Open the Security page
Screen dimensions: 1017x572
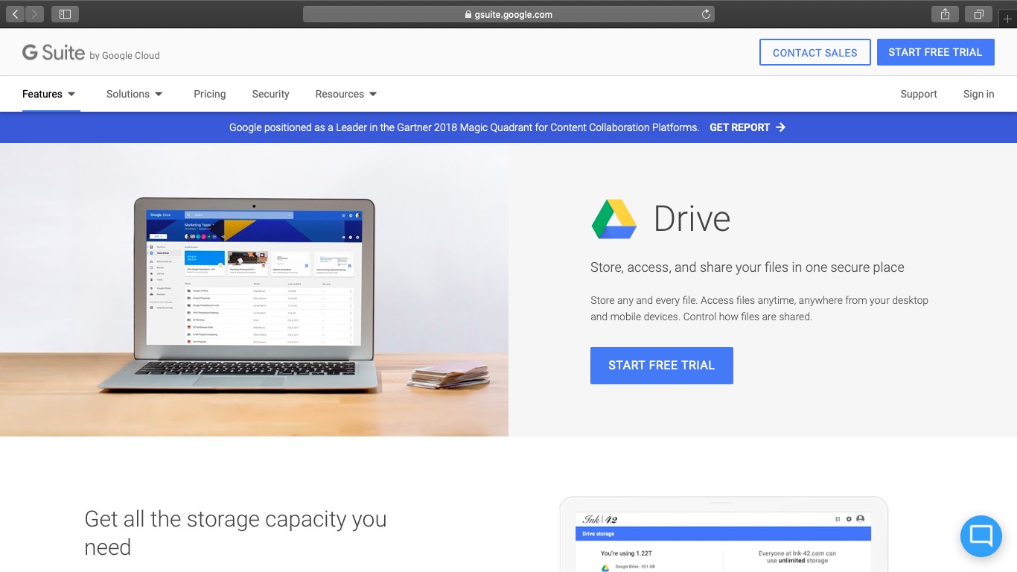(x=270, y=94)
